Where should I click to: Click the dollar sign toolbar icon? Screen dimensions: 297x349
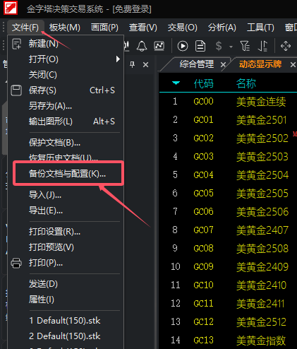219,46
